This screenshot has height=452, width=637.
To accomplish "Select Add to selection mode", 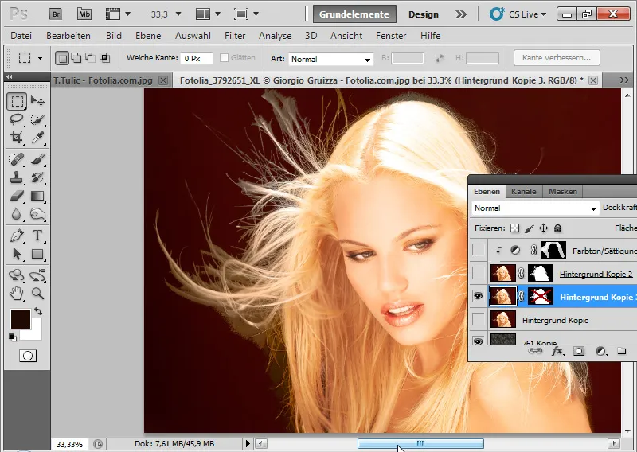I will tap(76, 58).
